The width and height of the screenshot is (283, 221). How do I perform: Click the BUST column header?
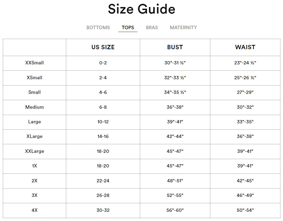(x=175, y=47)
